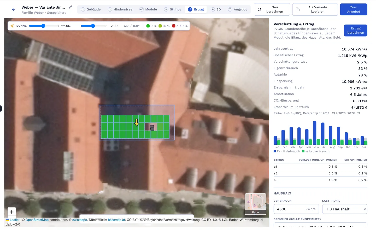Viewport: 376px width, 230px height.
Task: Click the copy icon in Als Variante kopieren
Action: 298,9
